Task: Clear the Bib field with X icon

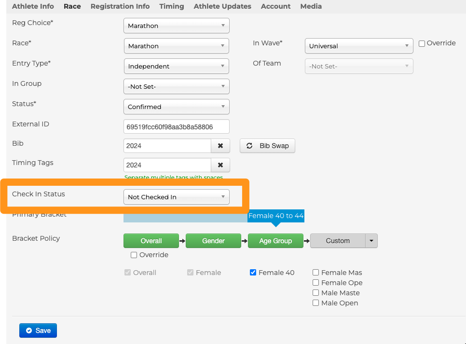Action: tap(220, 146)
